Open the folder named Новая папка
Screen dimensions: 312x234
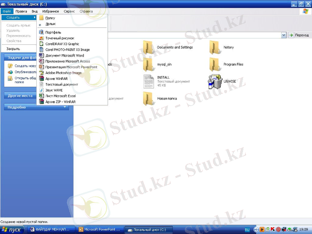coord(148,98)
